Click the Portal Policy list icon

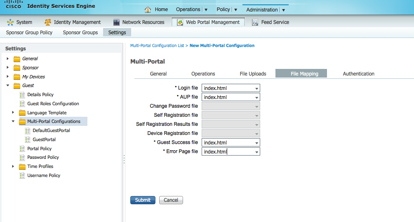[x=22, y=149]
